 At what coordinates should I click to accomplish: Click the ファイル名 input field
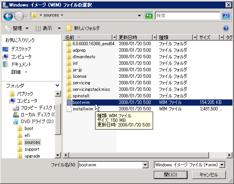coord(110,165)
